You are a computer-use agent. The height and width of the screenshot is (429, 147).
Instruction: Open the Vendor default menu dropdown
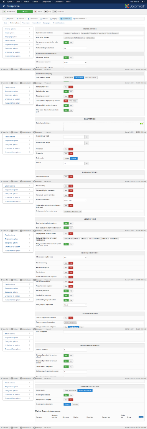(x=75, y=200)
